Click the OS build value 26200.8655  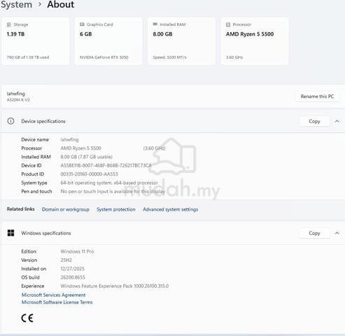(x=73, y=277)
